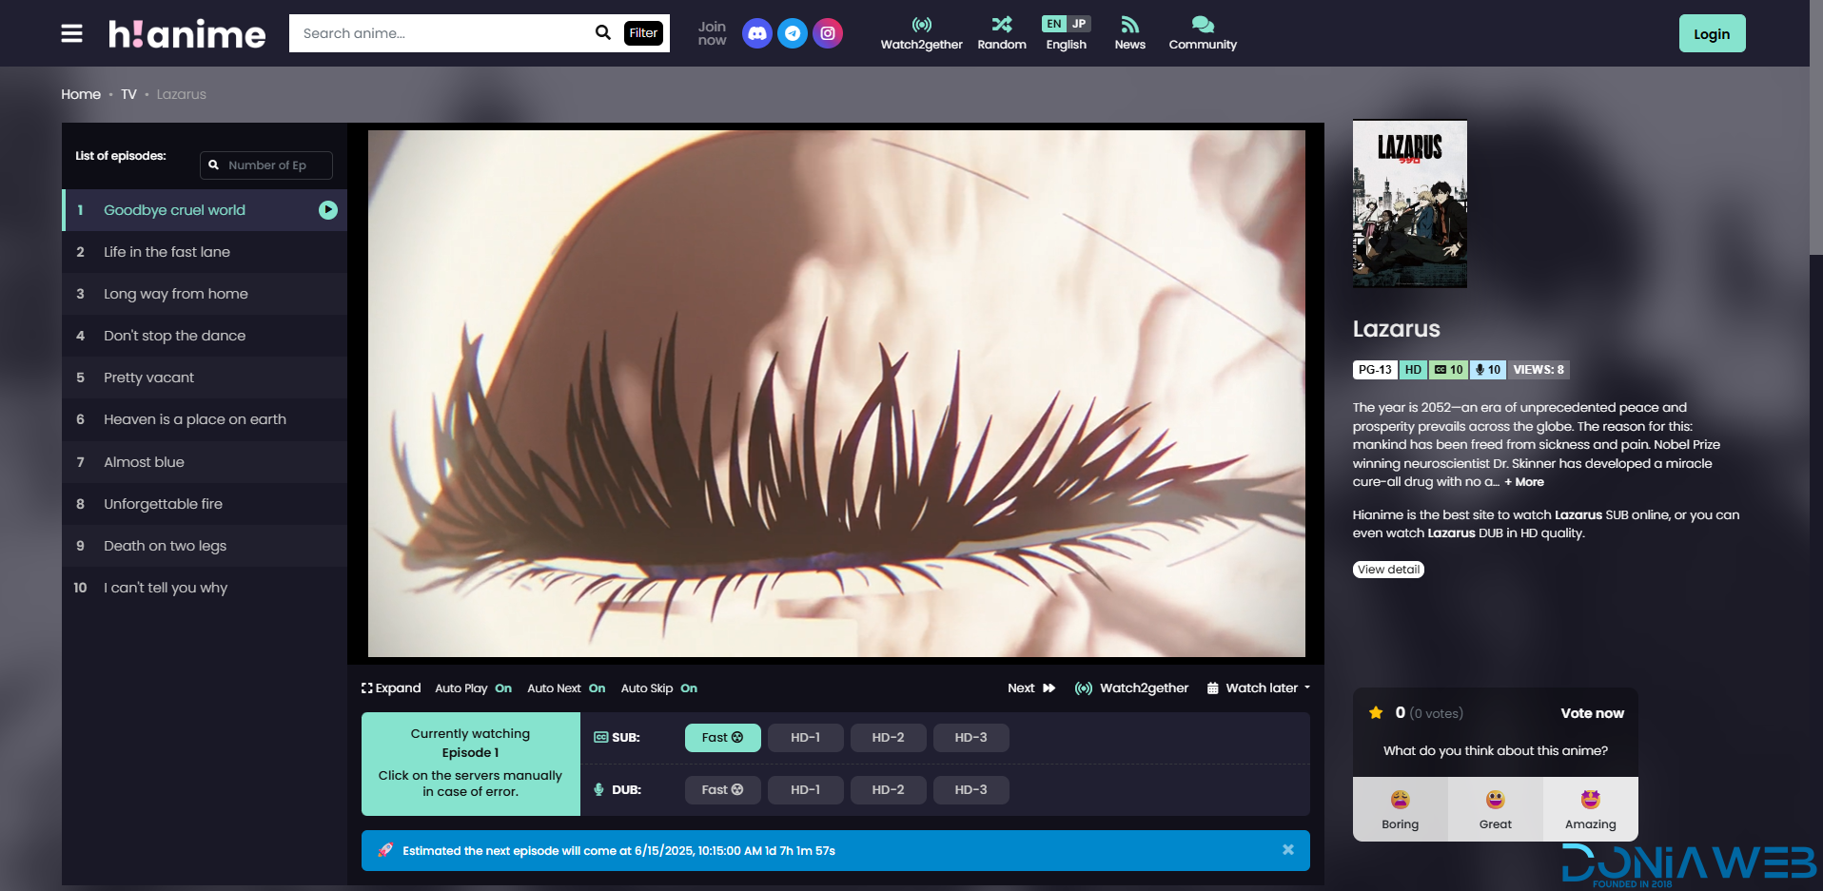The height and width of the screenshot is (891, 1823).
Task: Toggle Auto Next setting
Action: click(566, 688)
